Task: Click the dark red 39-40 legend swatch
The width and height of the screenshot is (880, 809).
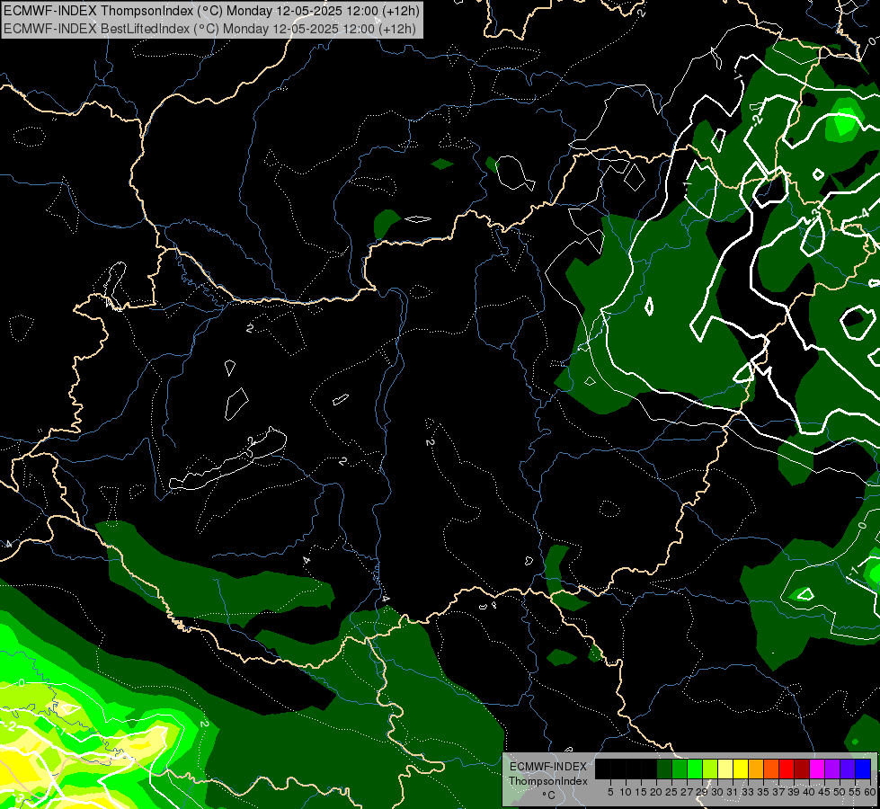Action: [802, 769]
